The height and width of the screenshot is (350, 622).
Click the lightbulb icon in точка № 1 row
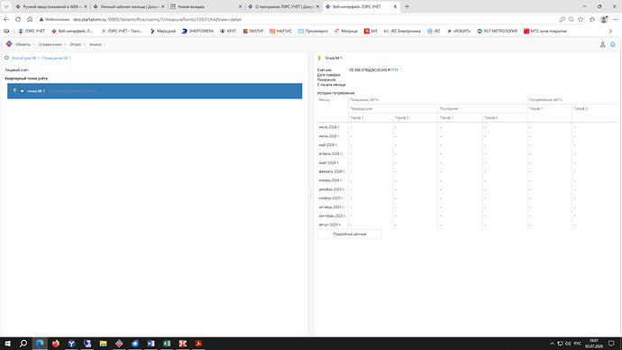pyautogui.click(x=14, y=91)
